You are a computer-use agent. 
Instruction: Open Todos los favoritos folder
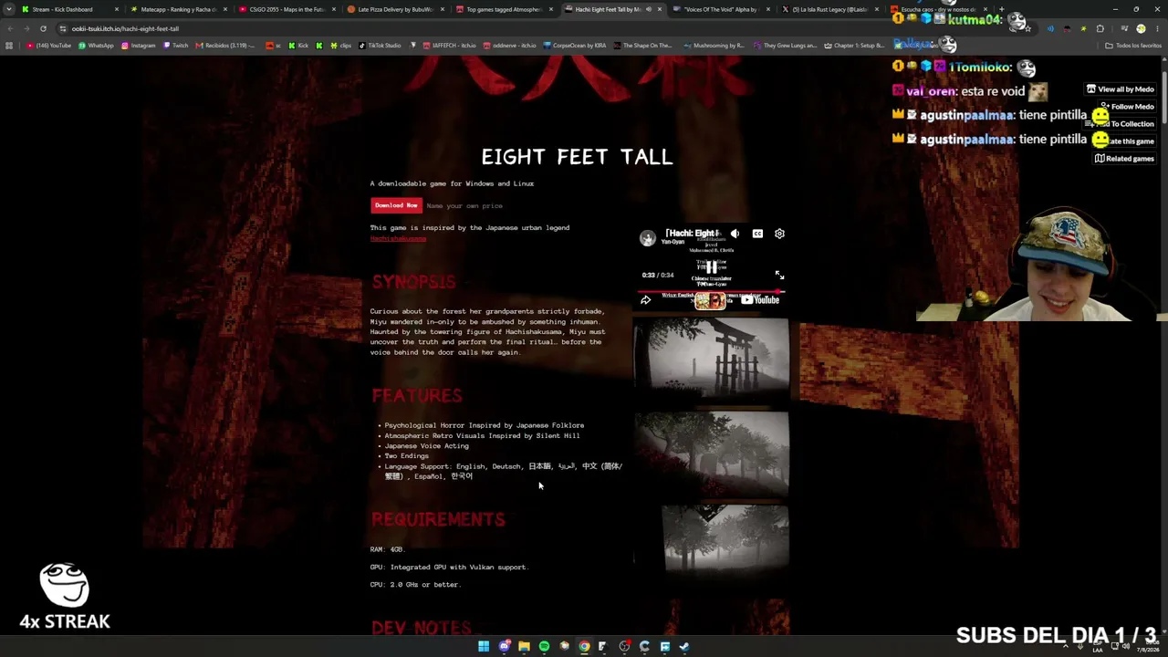coord(1134,46)
